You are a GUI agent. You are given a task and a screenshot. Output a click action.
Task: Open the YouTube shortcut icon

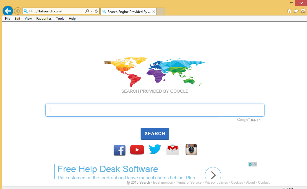click(x=137, y=150)
